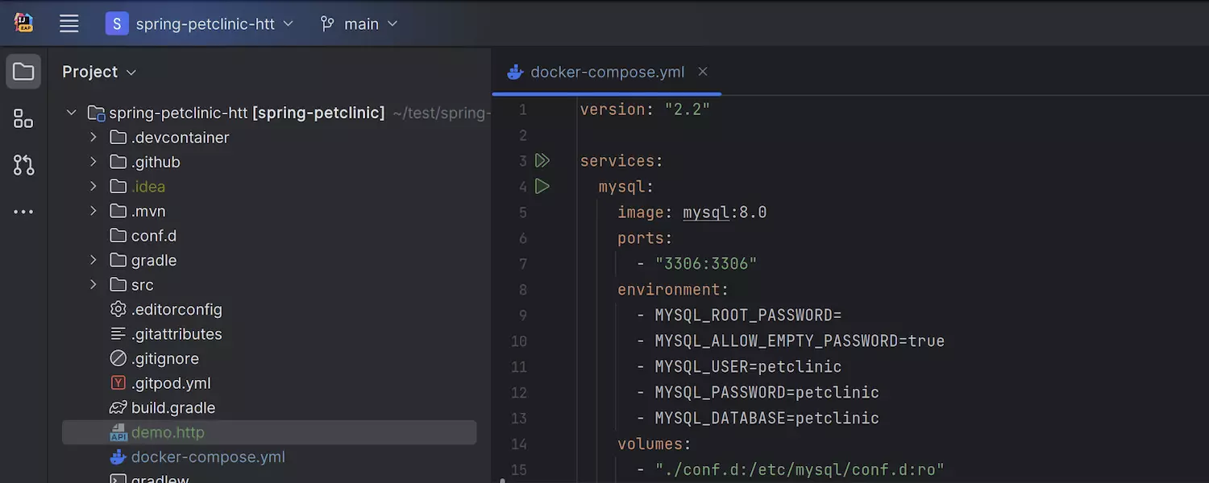The height and width of the screenshot is (483, 1209).
Task: Open the main hamburger menu
Action: pos(69,24)
